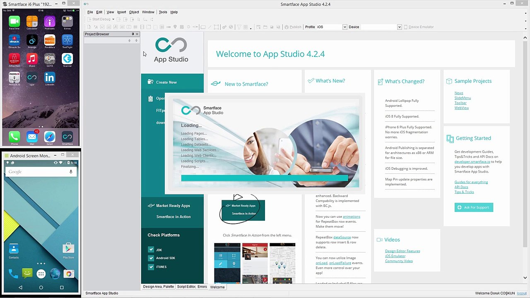Switch to Design Area, Palette tab

(x=158, y=287)
